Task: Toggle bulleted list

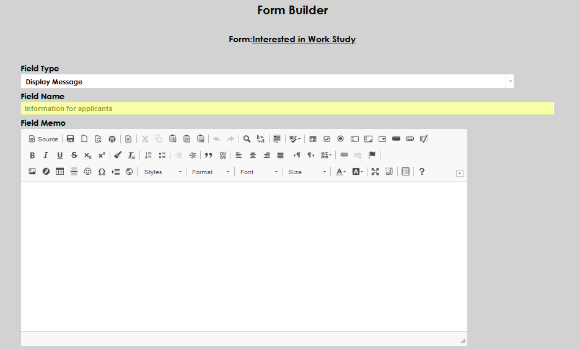Action: [162, 156]
